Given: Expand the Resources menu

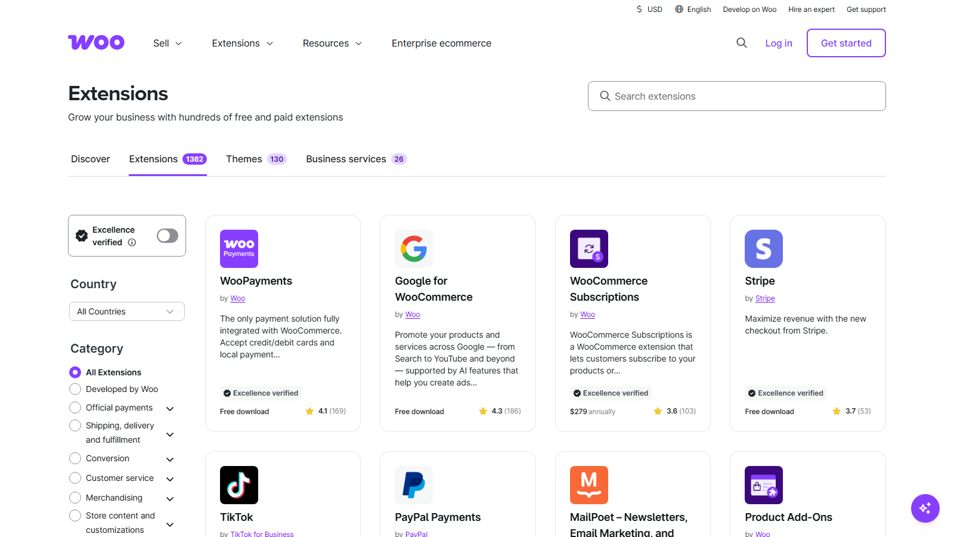Looking at the screenshot, I should click(x=333, y=43).
